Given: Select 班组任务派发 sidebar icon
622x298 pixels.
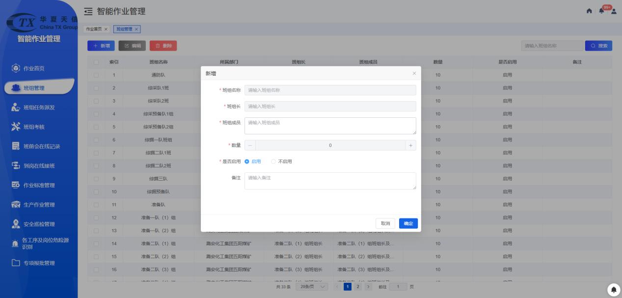Looking at the screenshot, I should tap(16, 107).
